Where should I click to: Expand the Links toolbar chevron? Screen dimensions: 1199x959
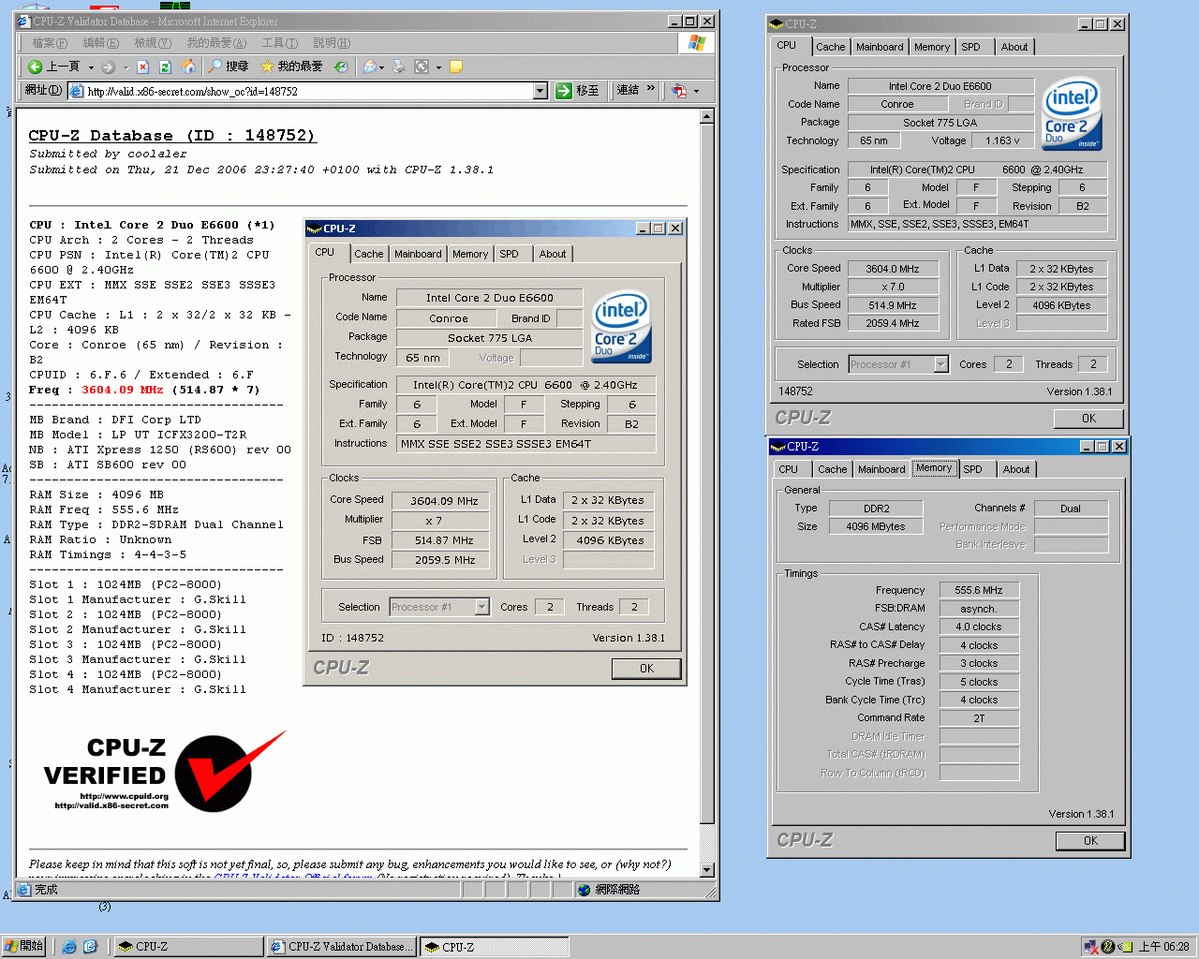click(651, 89)
